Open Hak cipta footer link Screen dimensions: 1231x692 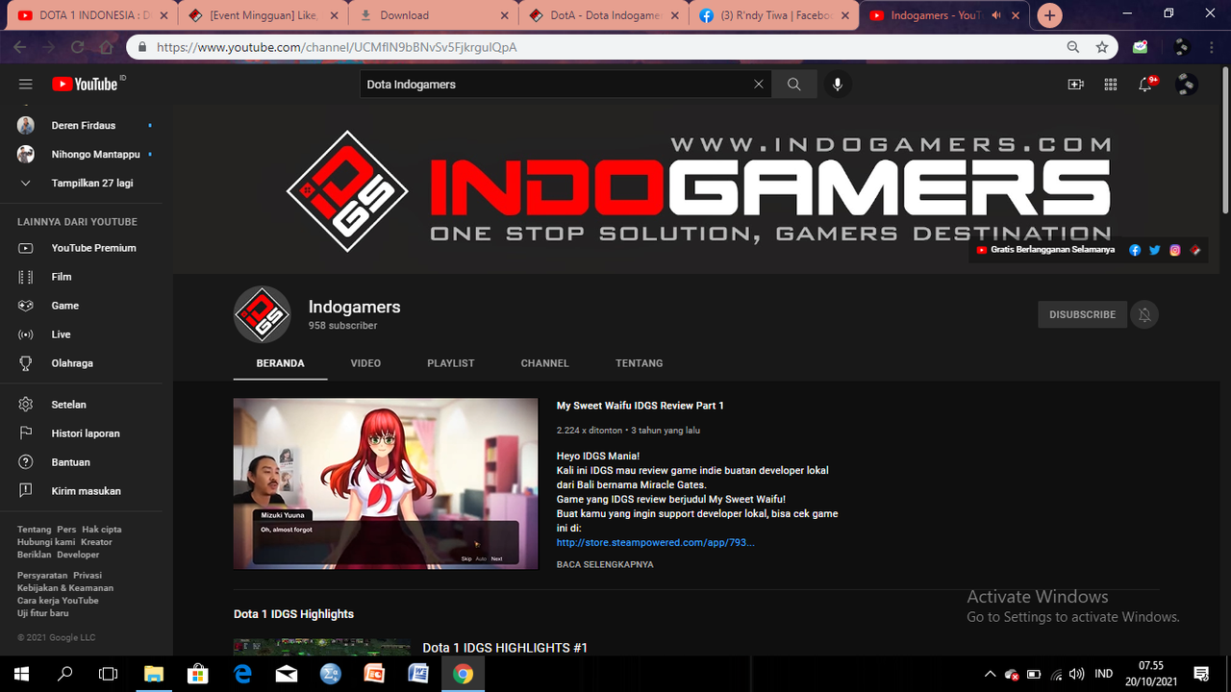[102, 530]
